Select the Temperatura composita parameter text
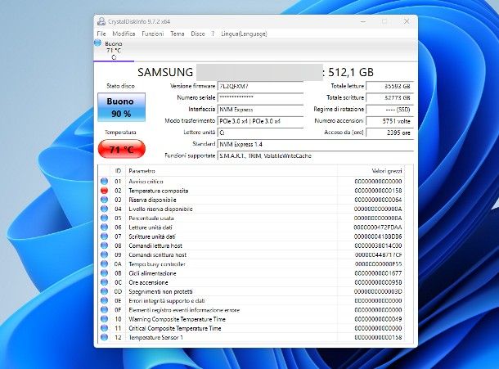The image size is (499, 369). click(x=159, y=191)
